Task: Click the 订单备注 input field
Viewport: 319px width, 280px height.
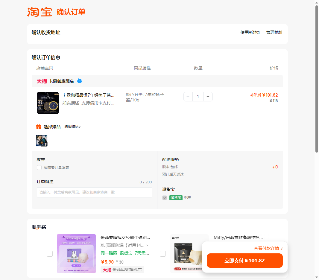Action: (x=94, y=192)
